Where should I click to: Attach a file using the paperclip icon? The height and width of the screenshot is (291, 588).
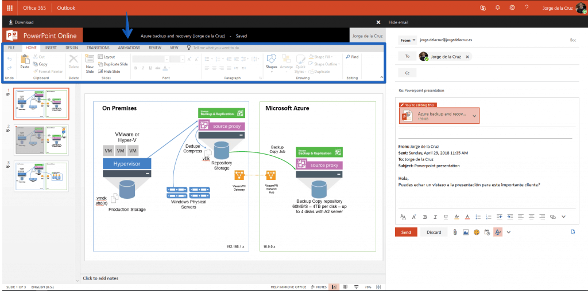(x=455, y=232)
